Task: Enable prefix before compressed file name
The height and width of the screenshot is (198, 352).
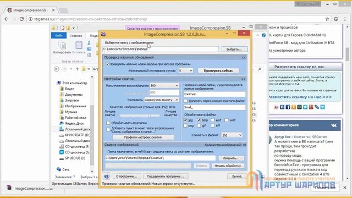Action: coord(186,101)
